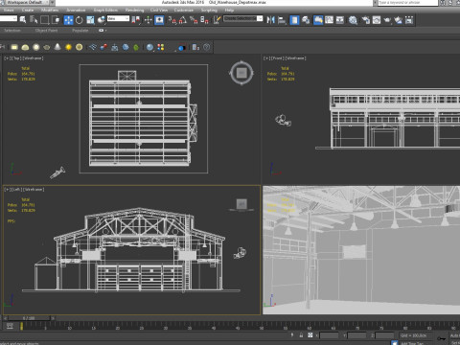Toggle the Percent Snap magnet
This screenshot has height=345, width=460.
(x=194, y=20)
